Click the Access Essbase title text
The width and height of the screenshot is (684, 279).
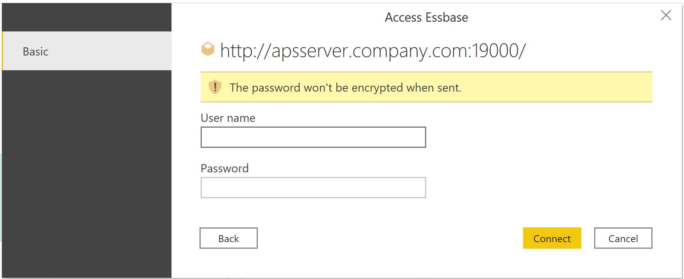pos(426,17)
